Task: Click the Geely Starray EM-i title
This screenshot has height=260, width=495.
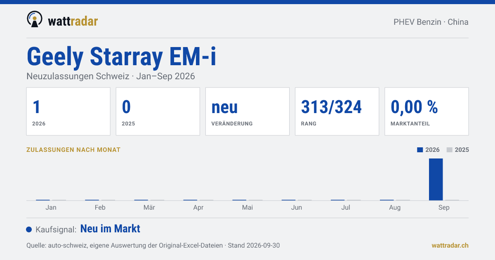Action: 121,57
